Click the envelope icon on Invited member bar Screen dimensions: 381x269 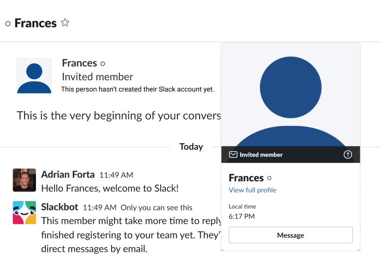click(233, 154)
